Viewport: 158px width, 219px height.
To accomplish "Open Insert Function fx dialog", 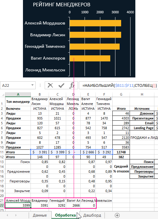I will pyautogui.click(x=72, y=85).
